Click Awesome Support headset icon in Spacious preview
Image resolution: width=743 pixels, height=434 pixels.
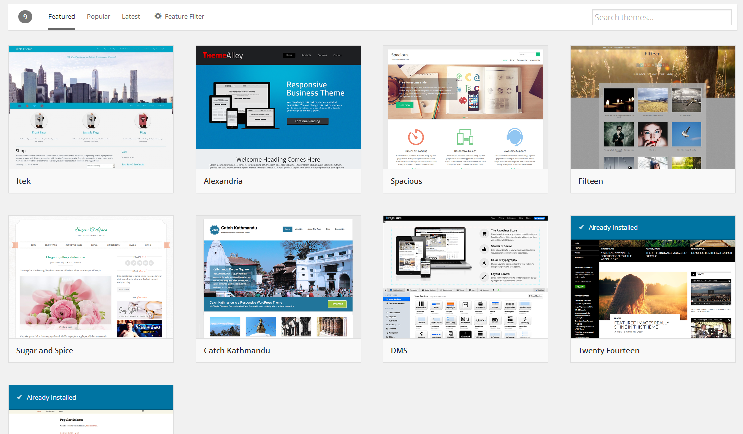point(515,137)
